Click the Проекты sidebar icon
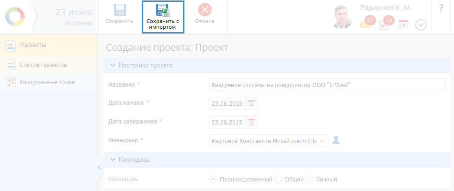The image size is (454, 191). (11, 46)
